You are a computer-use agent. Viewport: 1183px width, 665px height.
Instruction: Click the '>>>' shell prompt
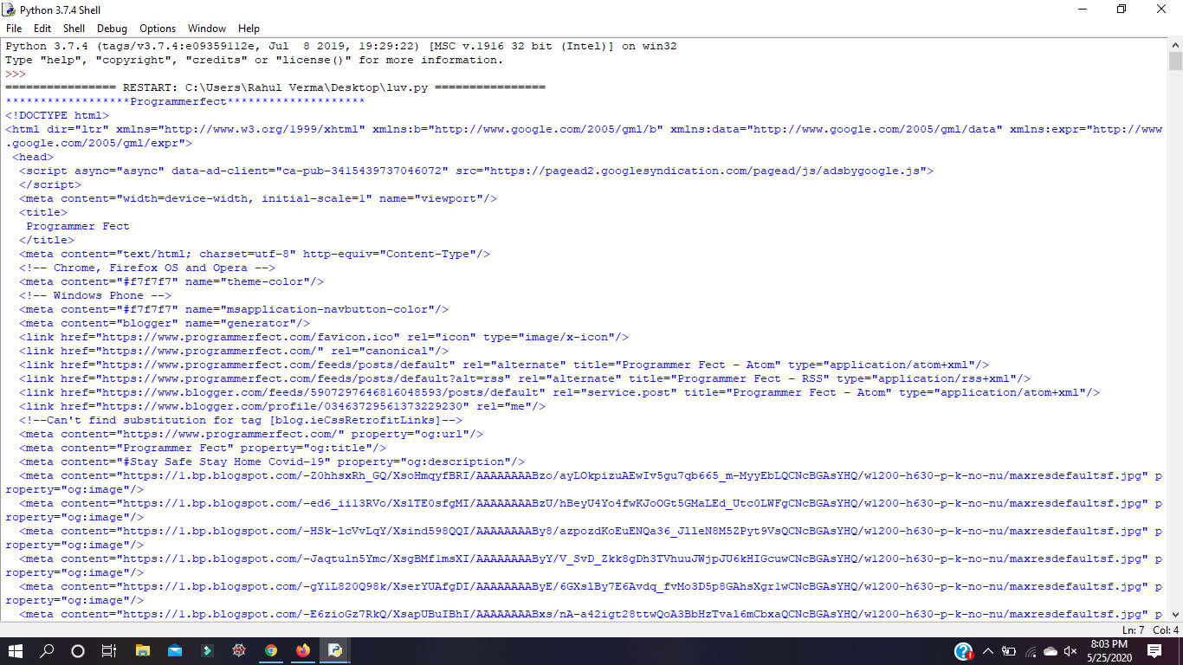click(16, 74)
